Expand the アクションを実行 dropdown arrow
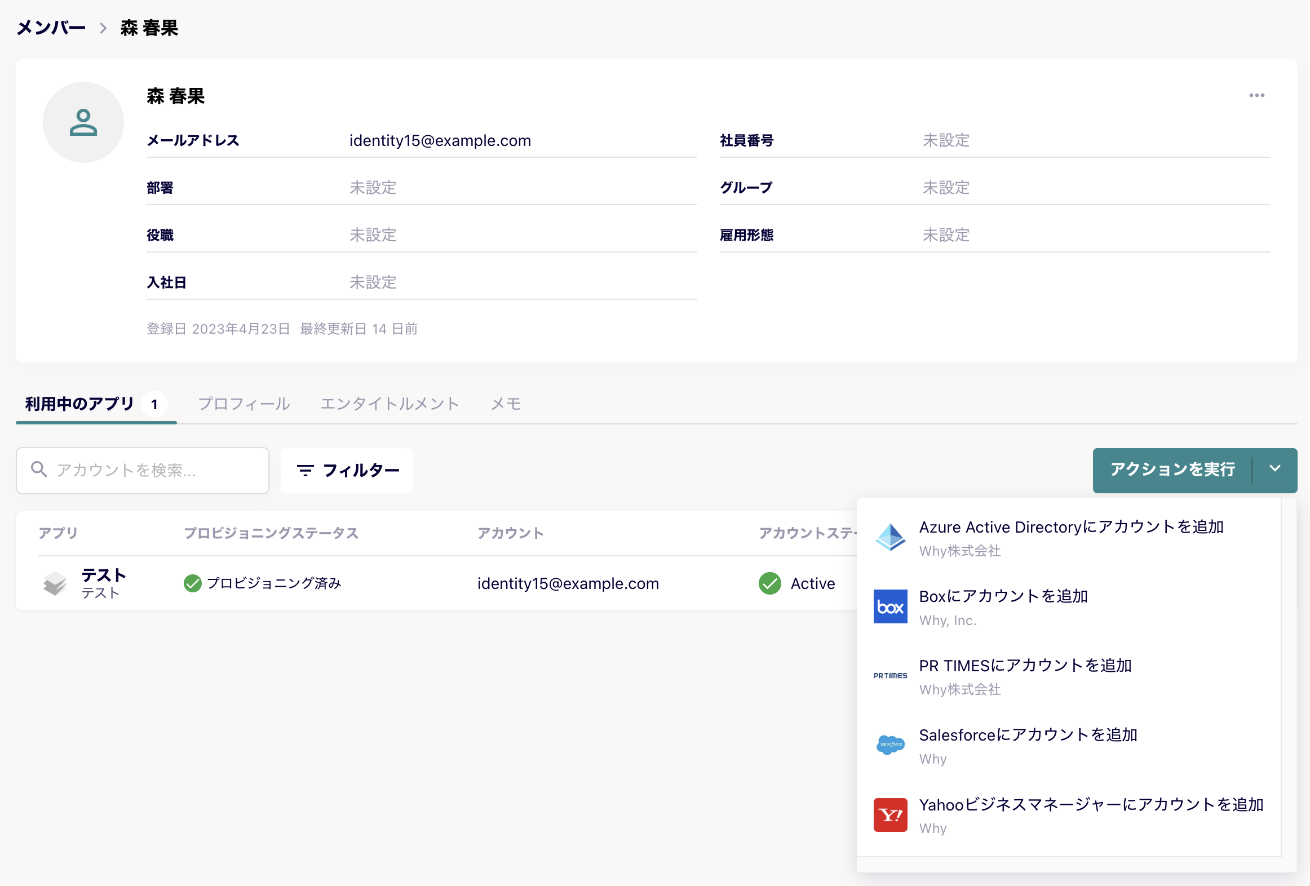The height and width of the screenshot is (886, 1310). 1274,469
